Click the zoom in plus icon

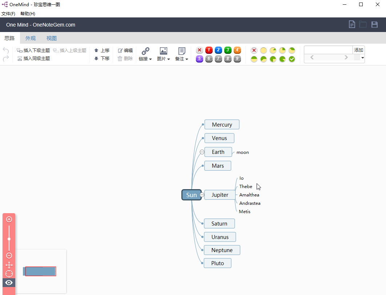click(9, 219)
